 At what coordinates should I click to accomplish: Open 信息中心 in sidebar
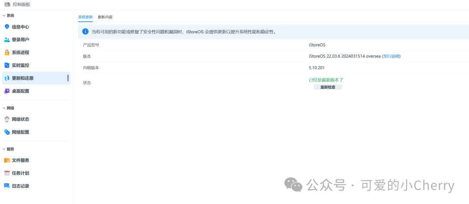36,27
